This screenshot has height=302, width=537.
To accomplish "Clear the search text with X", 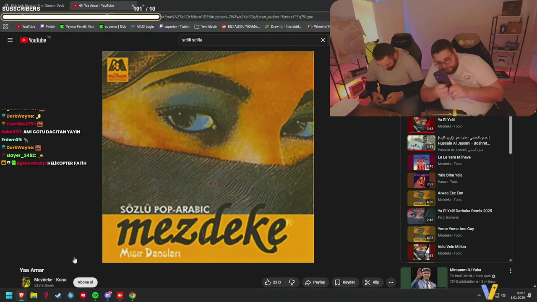I will coord(323,40).
